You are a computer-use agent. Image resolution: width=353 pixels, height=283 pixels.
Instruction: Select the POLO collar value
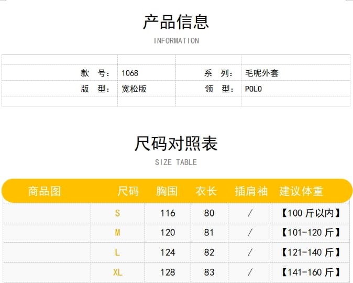click(253, 89)
